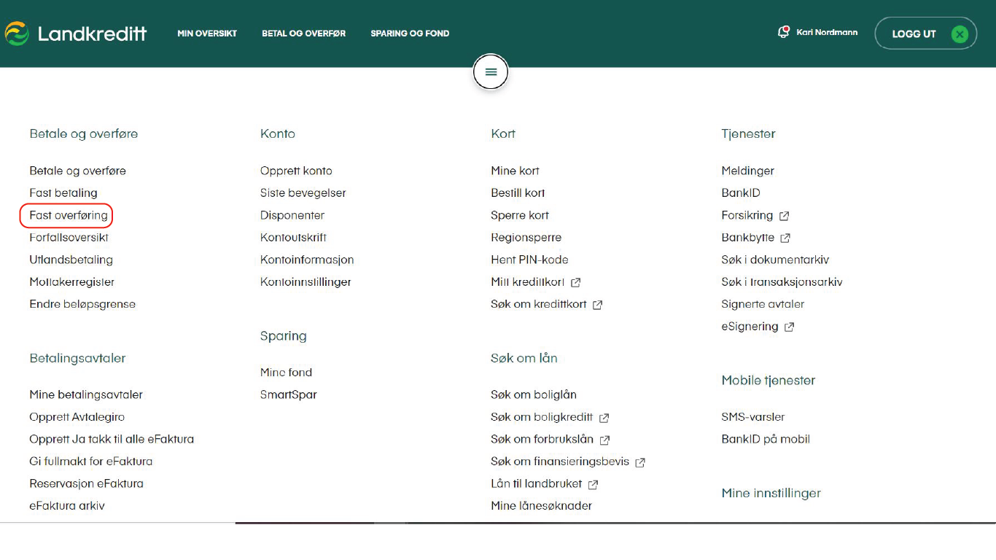
Task: Open the Fast betaling link
Action: (63, 193)
